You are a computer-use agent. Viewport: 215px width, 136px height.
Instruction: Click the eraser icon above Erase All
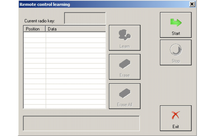pyautogui.click(x=125, y=93)
